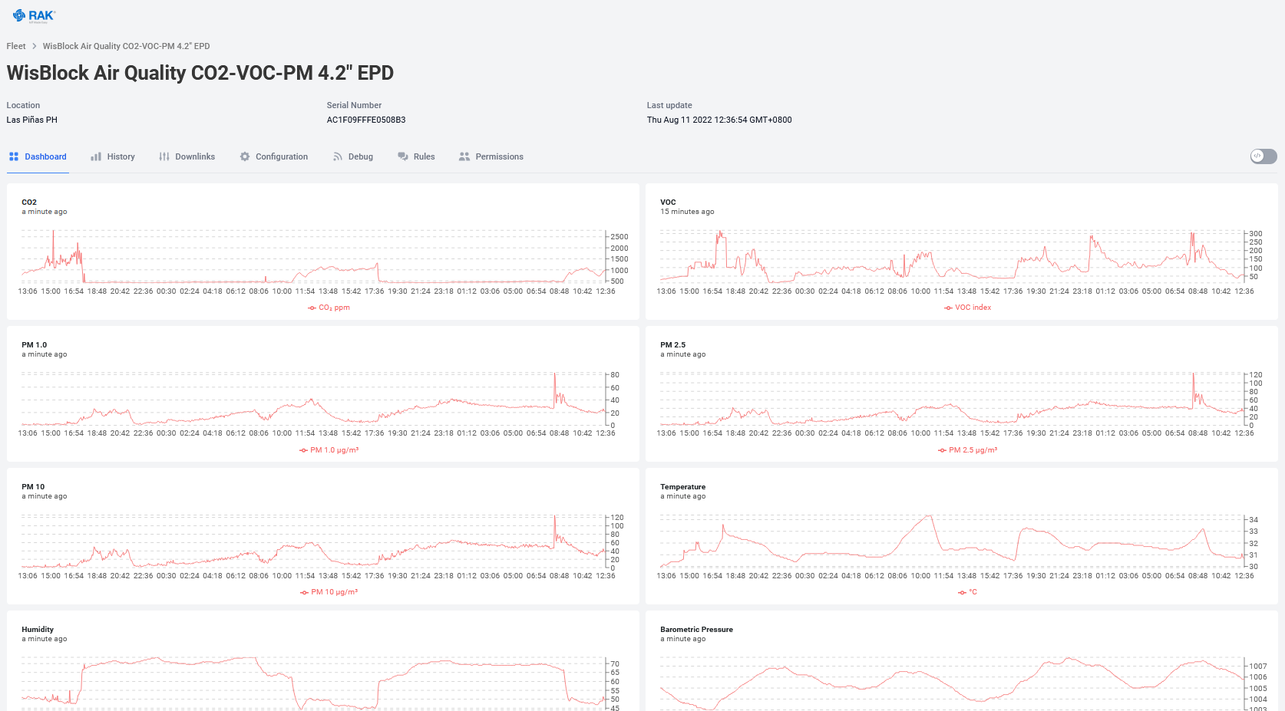Click the Permissions people icon
1285x711 pixels.
pos(464,156)
